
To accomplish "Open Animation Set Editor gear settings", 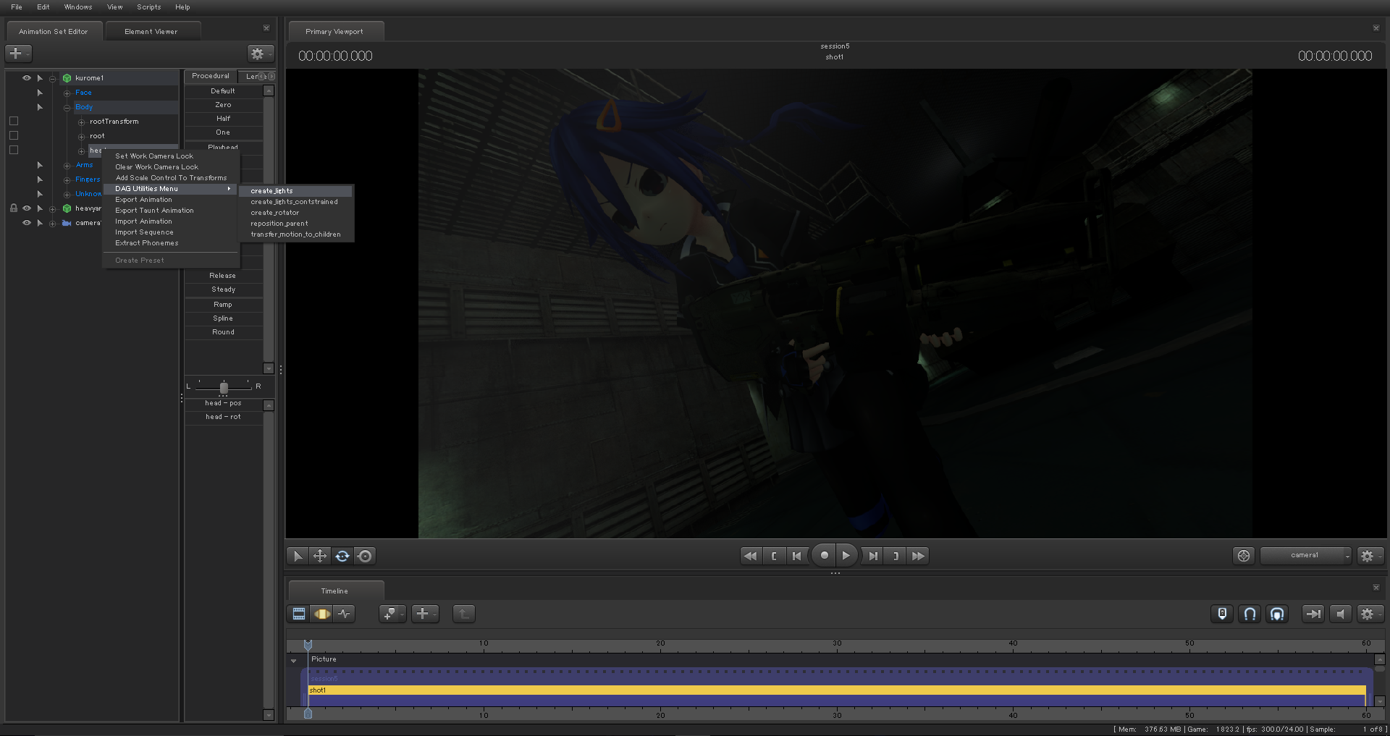I will [x=260, y=54].
